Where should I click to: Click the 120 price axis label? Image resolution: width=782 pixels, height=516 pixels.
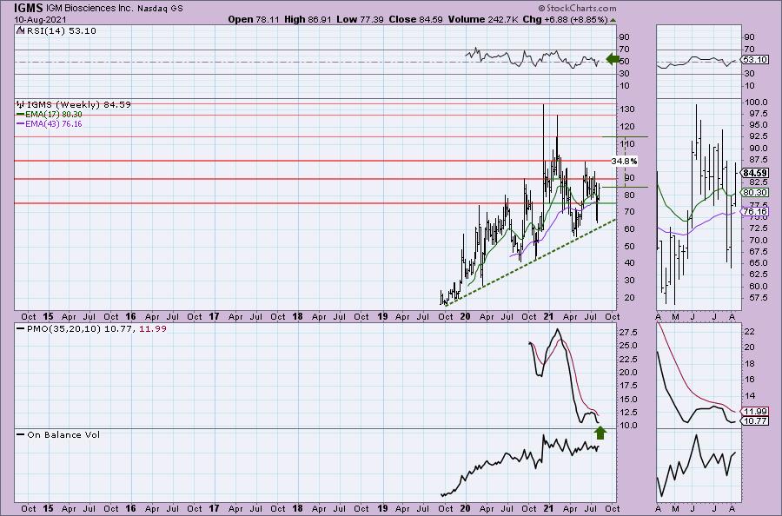click(627, 127)
